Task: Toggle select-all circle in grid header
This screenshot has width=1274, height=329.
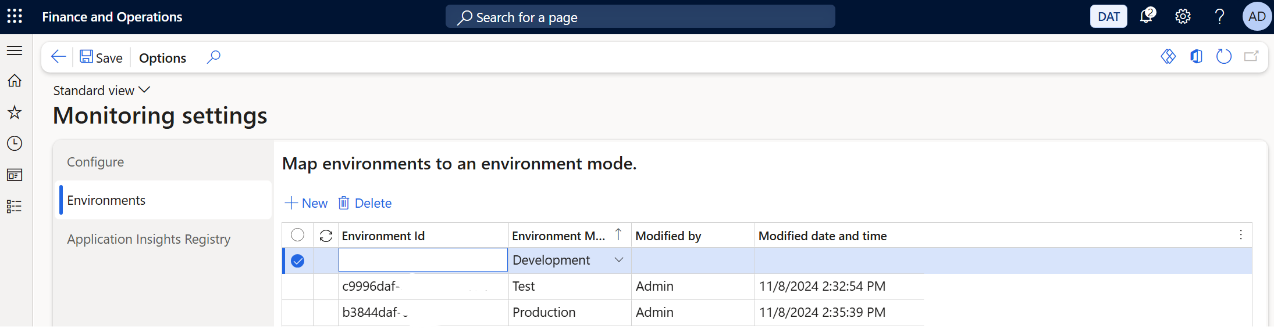Action: click(297, 235)
